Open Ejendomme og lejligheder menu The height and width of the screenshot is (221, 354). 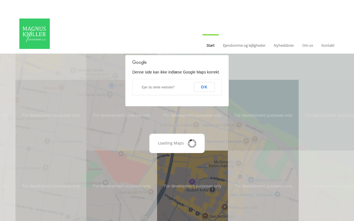coord(244,45)
